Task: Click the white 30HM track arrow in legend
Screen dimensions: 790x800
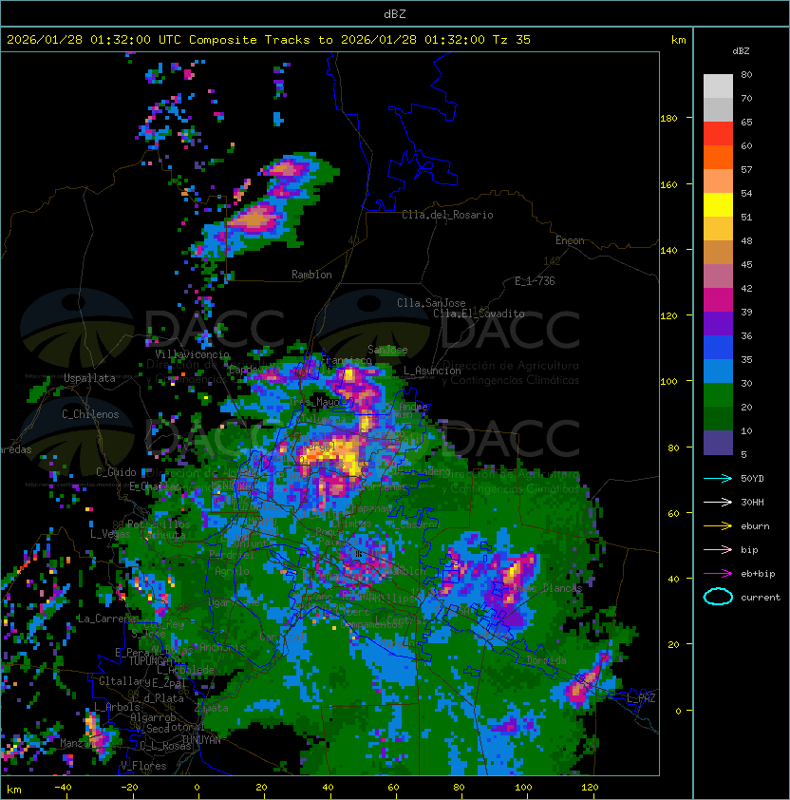Action: coord(718,502)
